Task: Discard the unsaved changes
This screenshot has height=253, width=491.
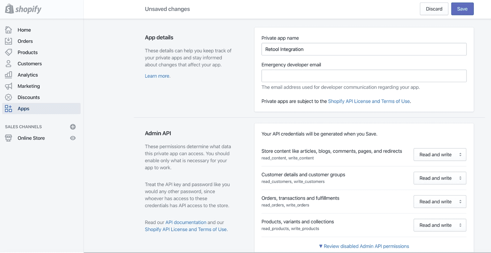Action: coord(434,9)
